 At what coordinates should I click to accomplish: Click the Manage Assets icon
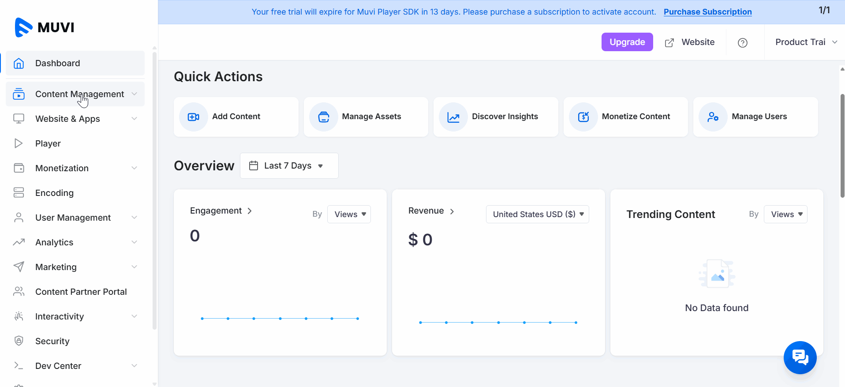(324, 117)
